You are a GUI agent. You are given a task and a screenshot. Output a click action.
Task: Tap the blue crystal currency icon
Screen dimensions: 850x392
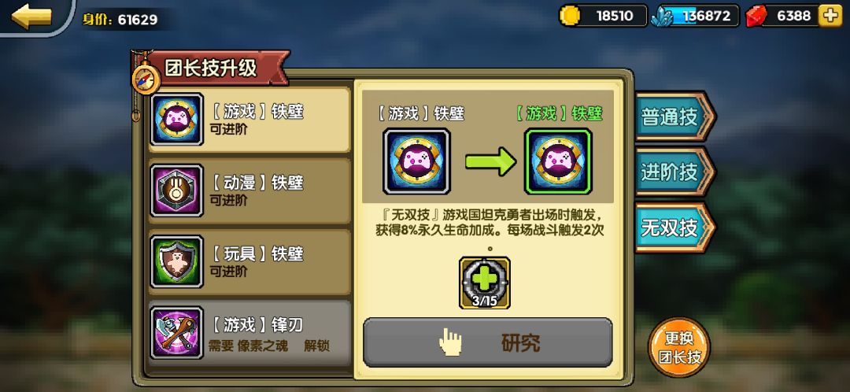[661, 17]
